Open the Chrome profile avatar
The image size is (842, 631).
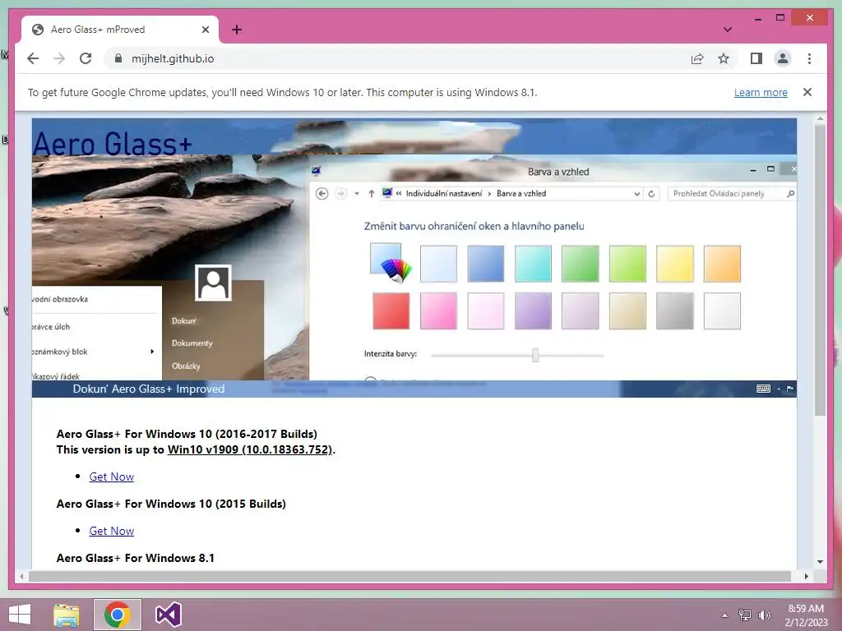(783, 58)
